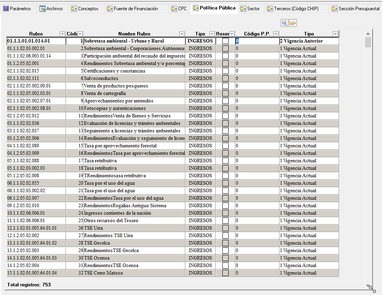This screenshot has width=382, height=295.
Task: Click the CPC tab icon
Action: click(x=174, y=9)
